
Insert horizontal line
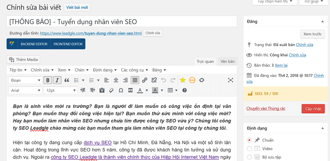tap(130, 90)
